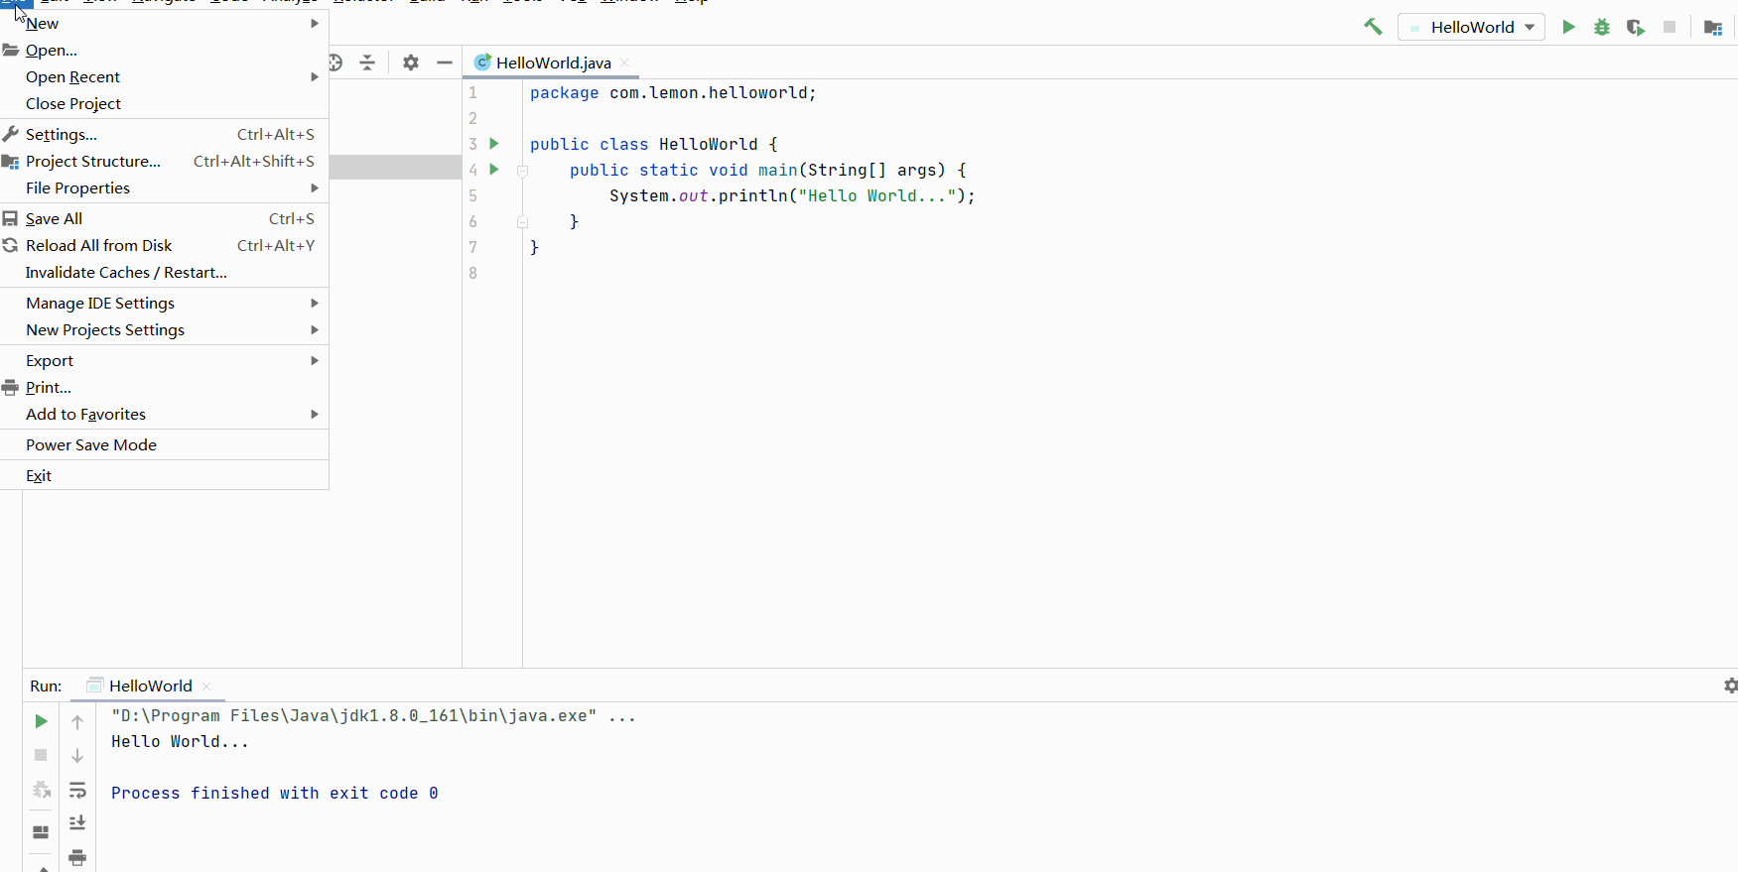Open the HelloWorld run configuration dropdown

pyautogui.click(x=1471, y=27)
